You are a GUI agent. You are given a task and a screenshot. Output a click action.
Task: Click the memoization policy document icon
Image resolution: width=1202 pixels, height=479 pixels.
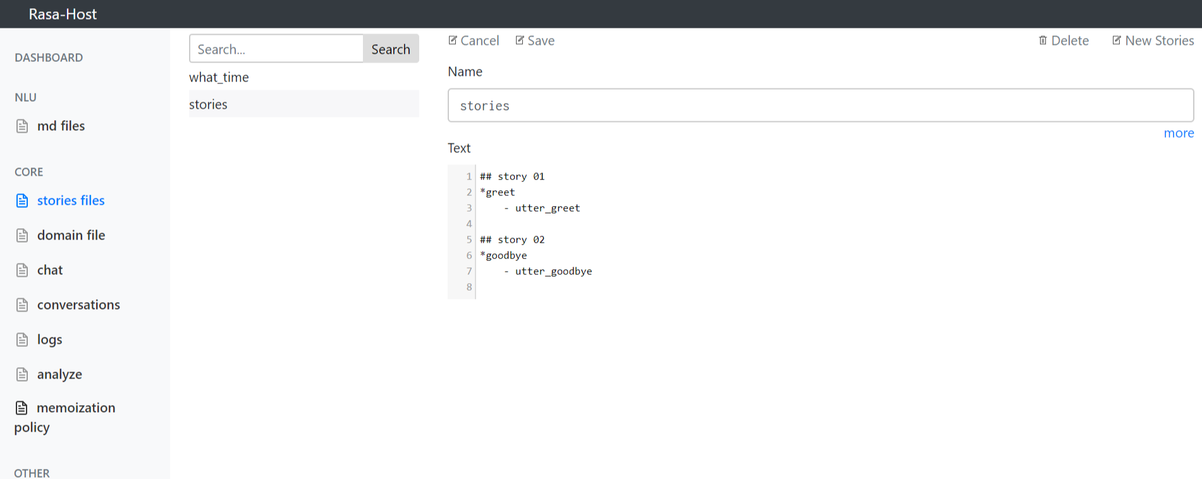click(x=22, y=408)
